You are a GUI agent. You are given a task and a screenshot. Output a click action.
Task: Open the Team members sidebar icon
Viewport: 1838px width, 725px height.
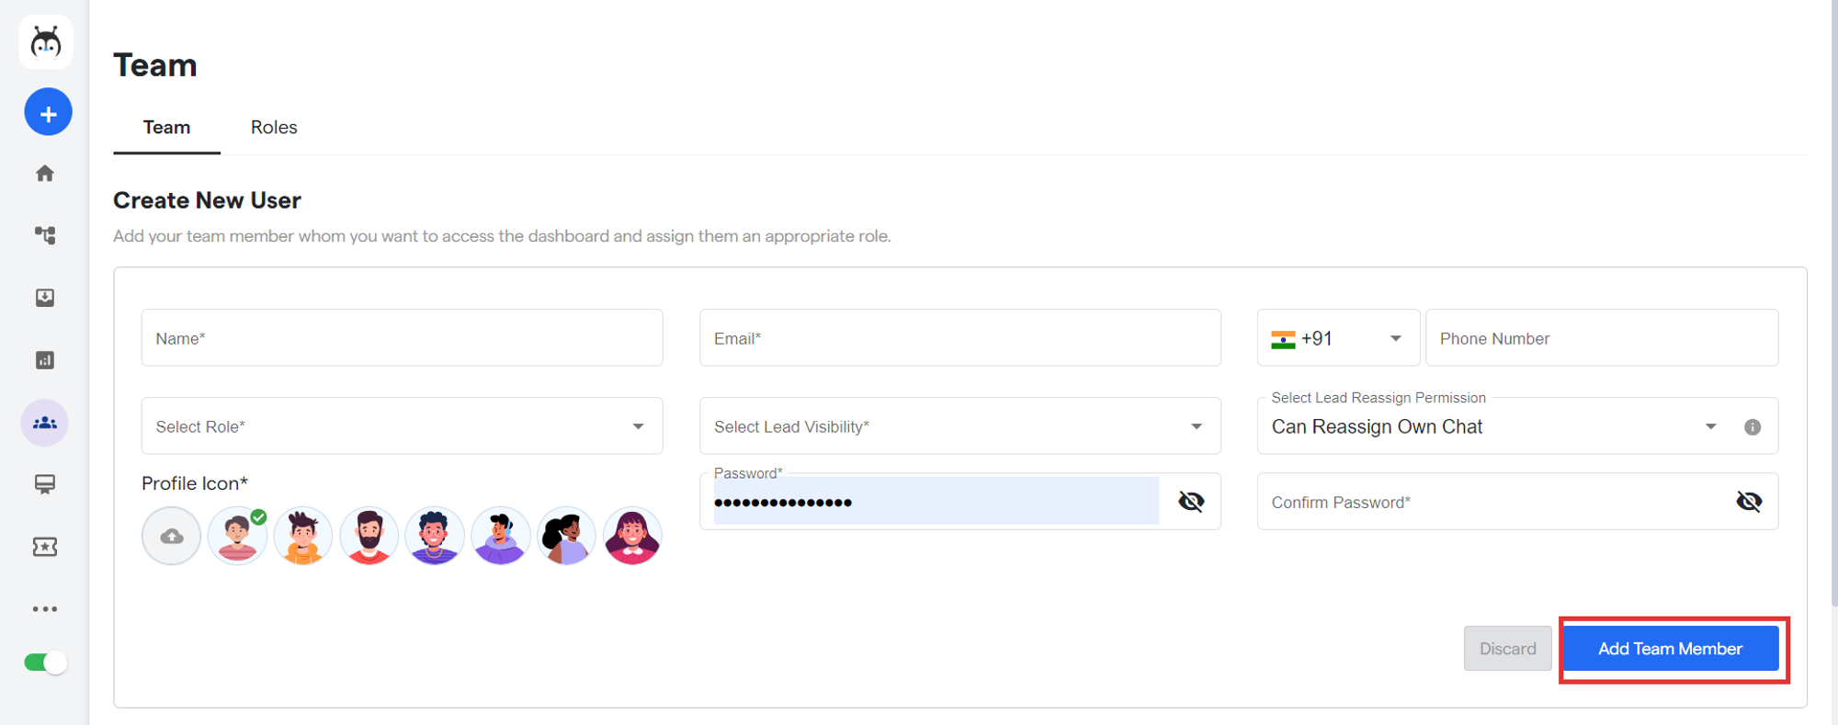coord(45,423)
